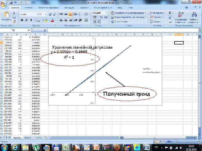Decrease the font size

coord(54,15)
